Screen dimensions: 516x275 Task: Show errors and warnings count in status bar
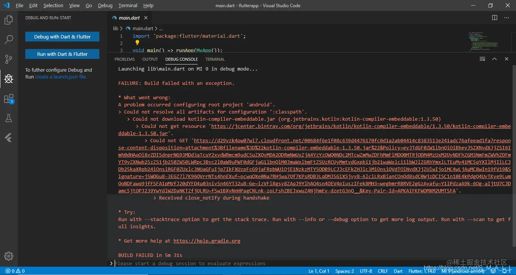[x=15, y=271]
